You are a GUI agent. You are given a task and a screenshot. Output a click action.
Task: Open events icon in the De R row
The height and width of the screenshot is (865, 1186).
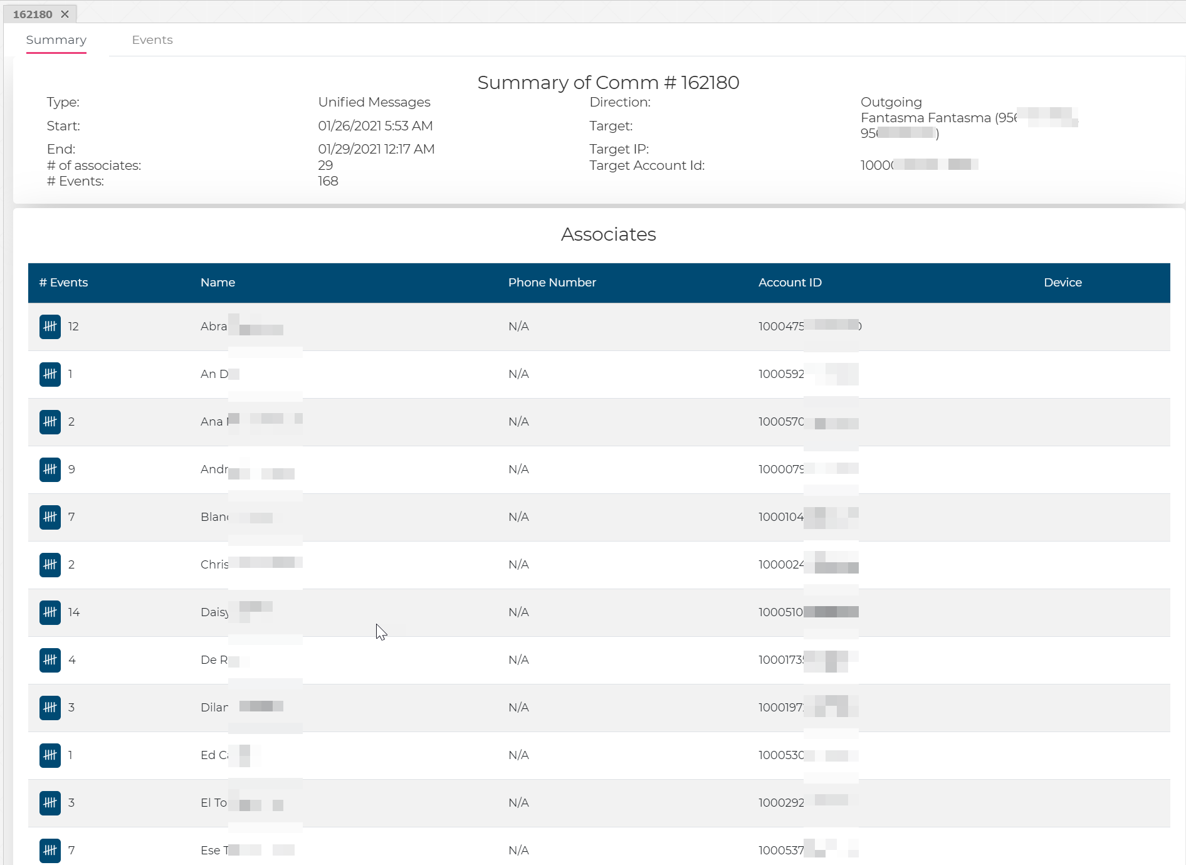(x=50, y=660)
